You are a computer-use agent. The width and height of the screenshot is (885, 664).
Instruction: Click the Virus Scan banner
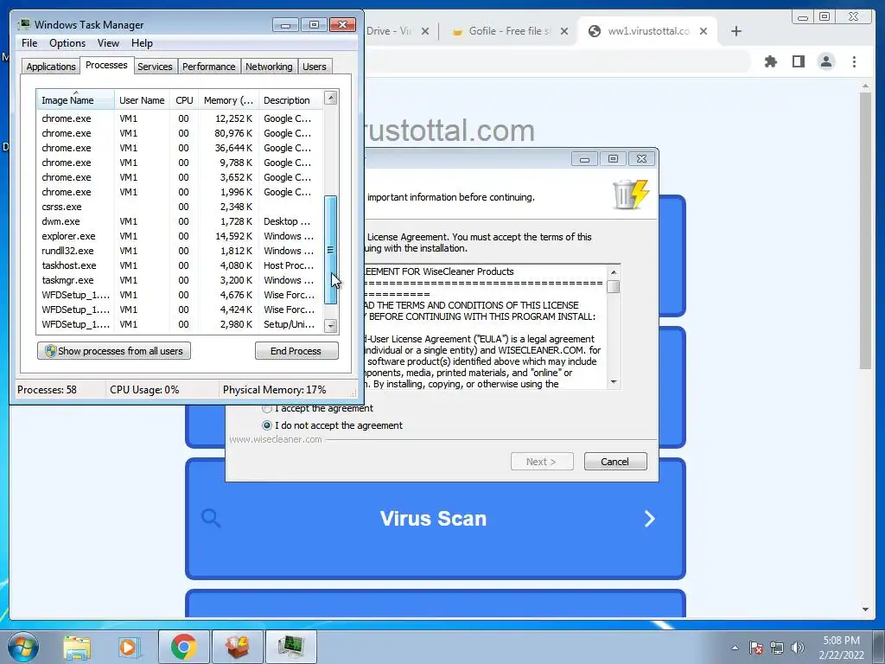436,519
